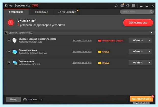Click the 'Realtek PCIe GbE Family Controller' text
The width and height of the screenshot is (158, 107).
[x=33, y=53]
